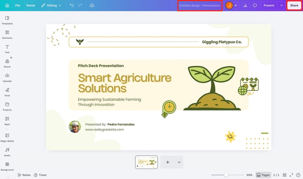Check cloud save status icon
This screenshot has height=179, width=303.
pos(92,5)
